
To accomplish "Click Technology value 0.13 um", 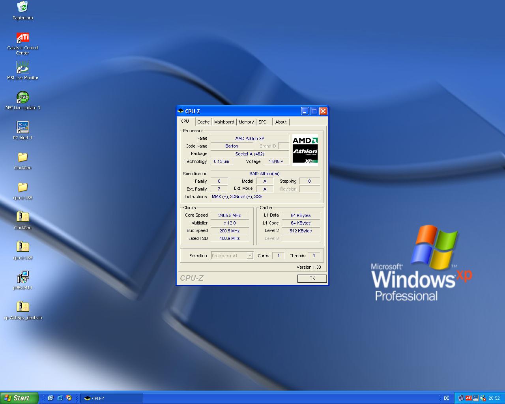I will (x=222, y=161).
